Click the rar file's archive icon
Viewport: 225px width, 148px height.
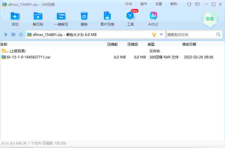[x=3, y=57]
